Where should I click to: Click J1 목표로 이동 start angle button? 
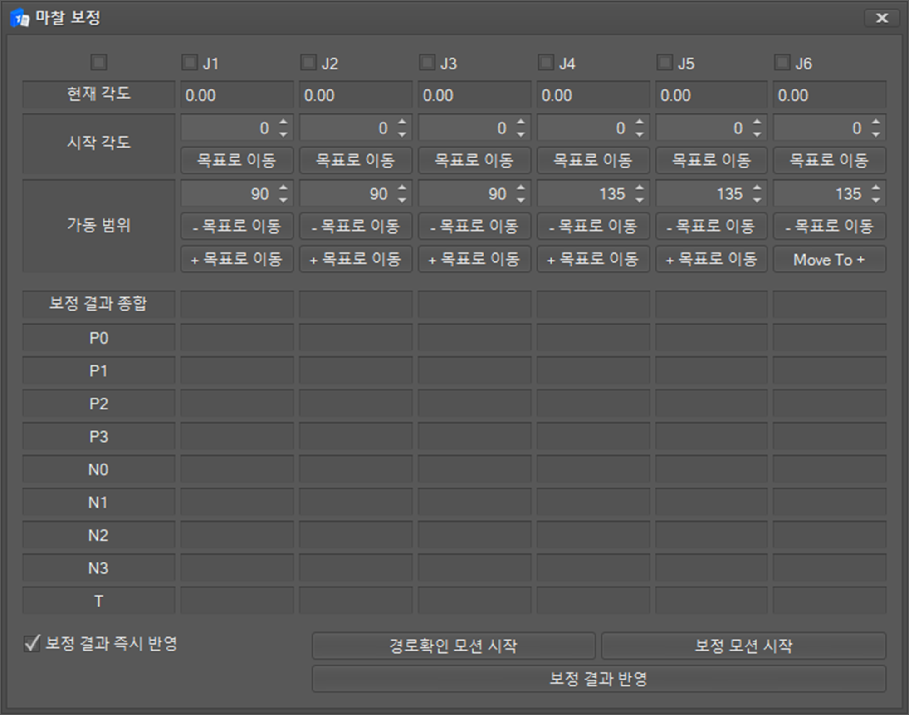click(236, 160)
